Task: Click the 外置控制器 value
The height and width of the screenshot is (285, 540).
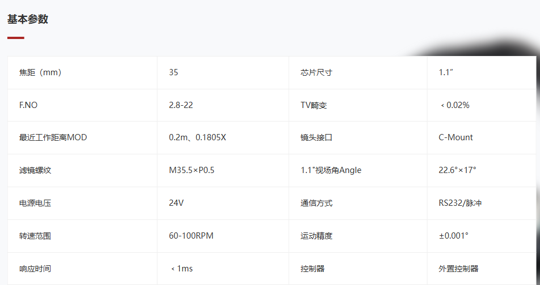Action: (458, 269)
